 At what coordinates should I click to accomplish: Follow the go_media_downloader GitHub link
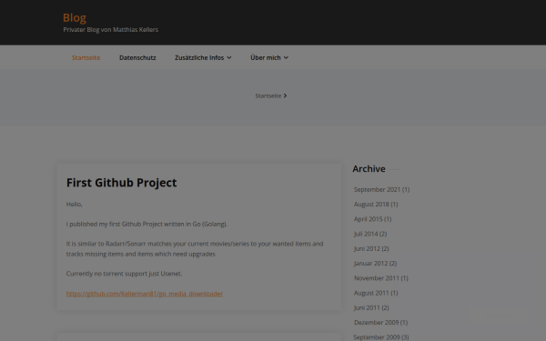click(145, 294)
